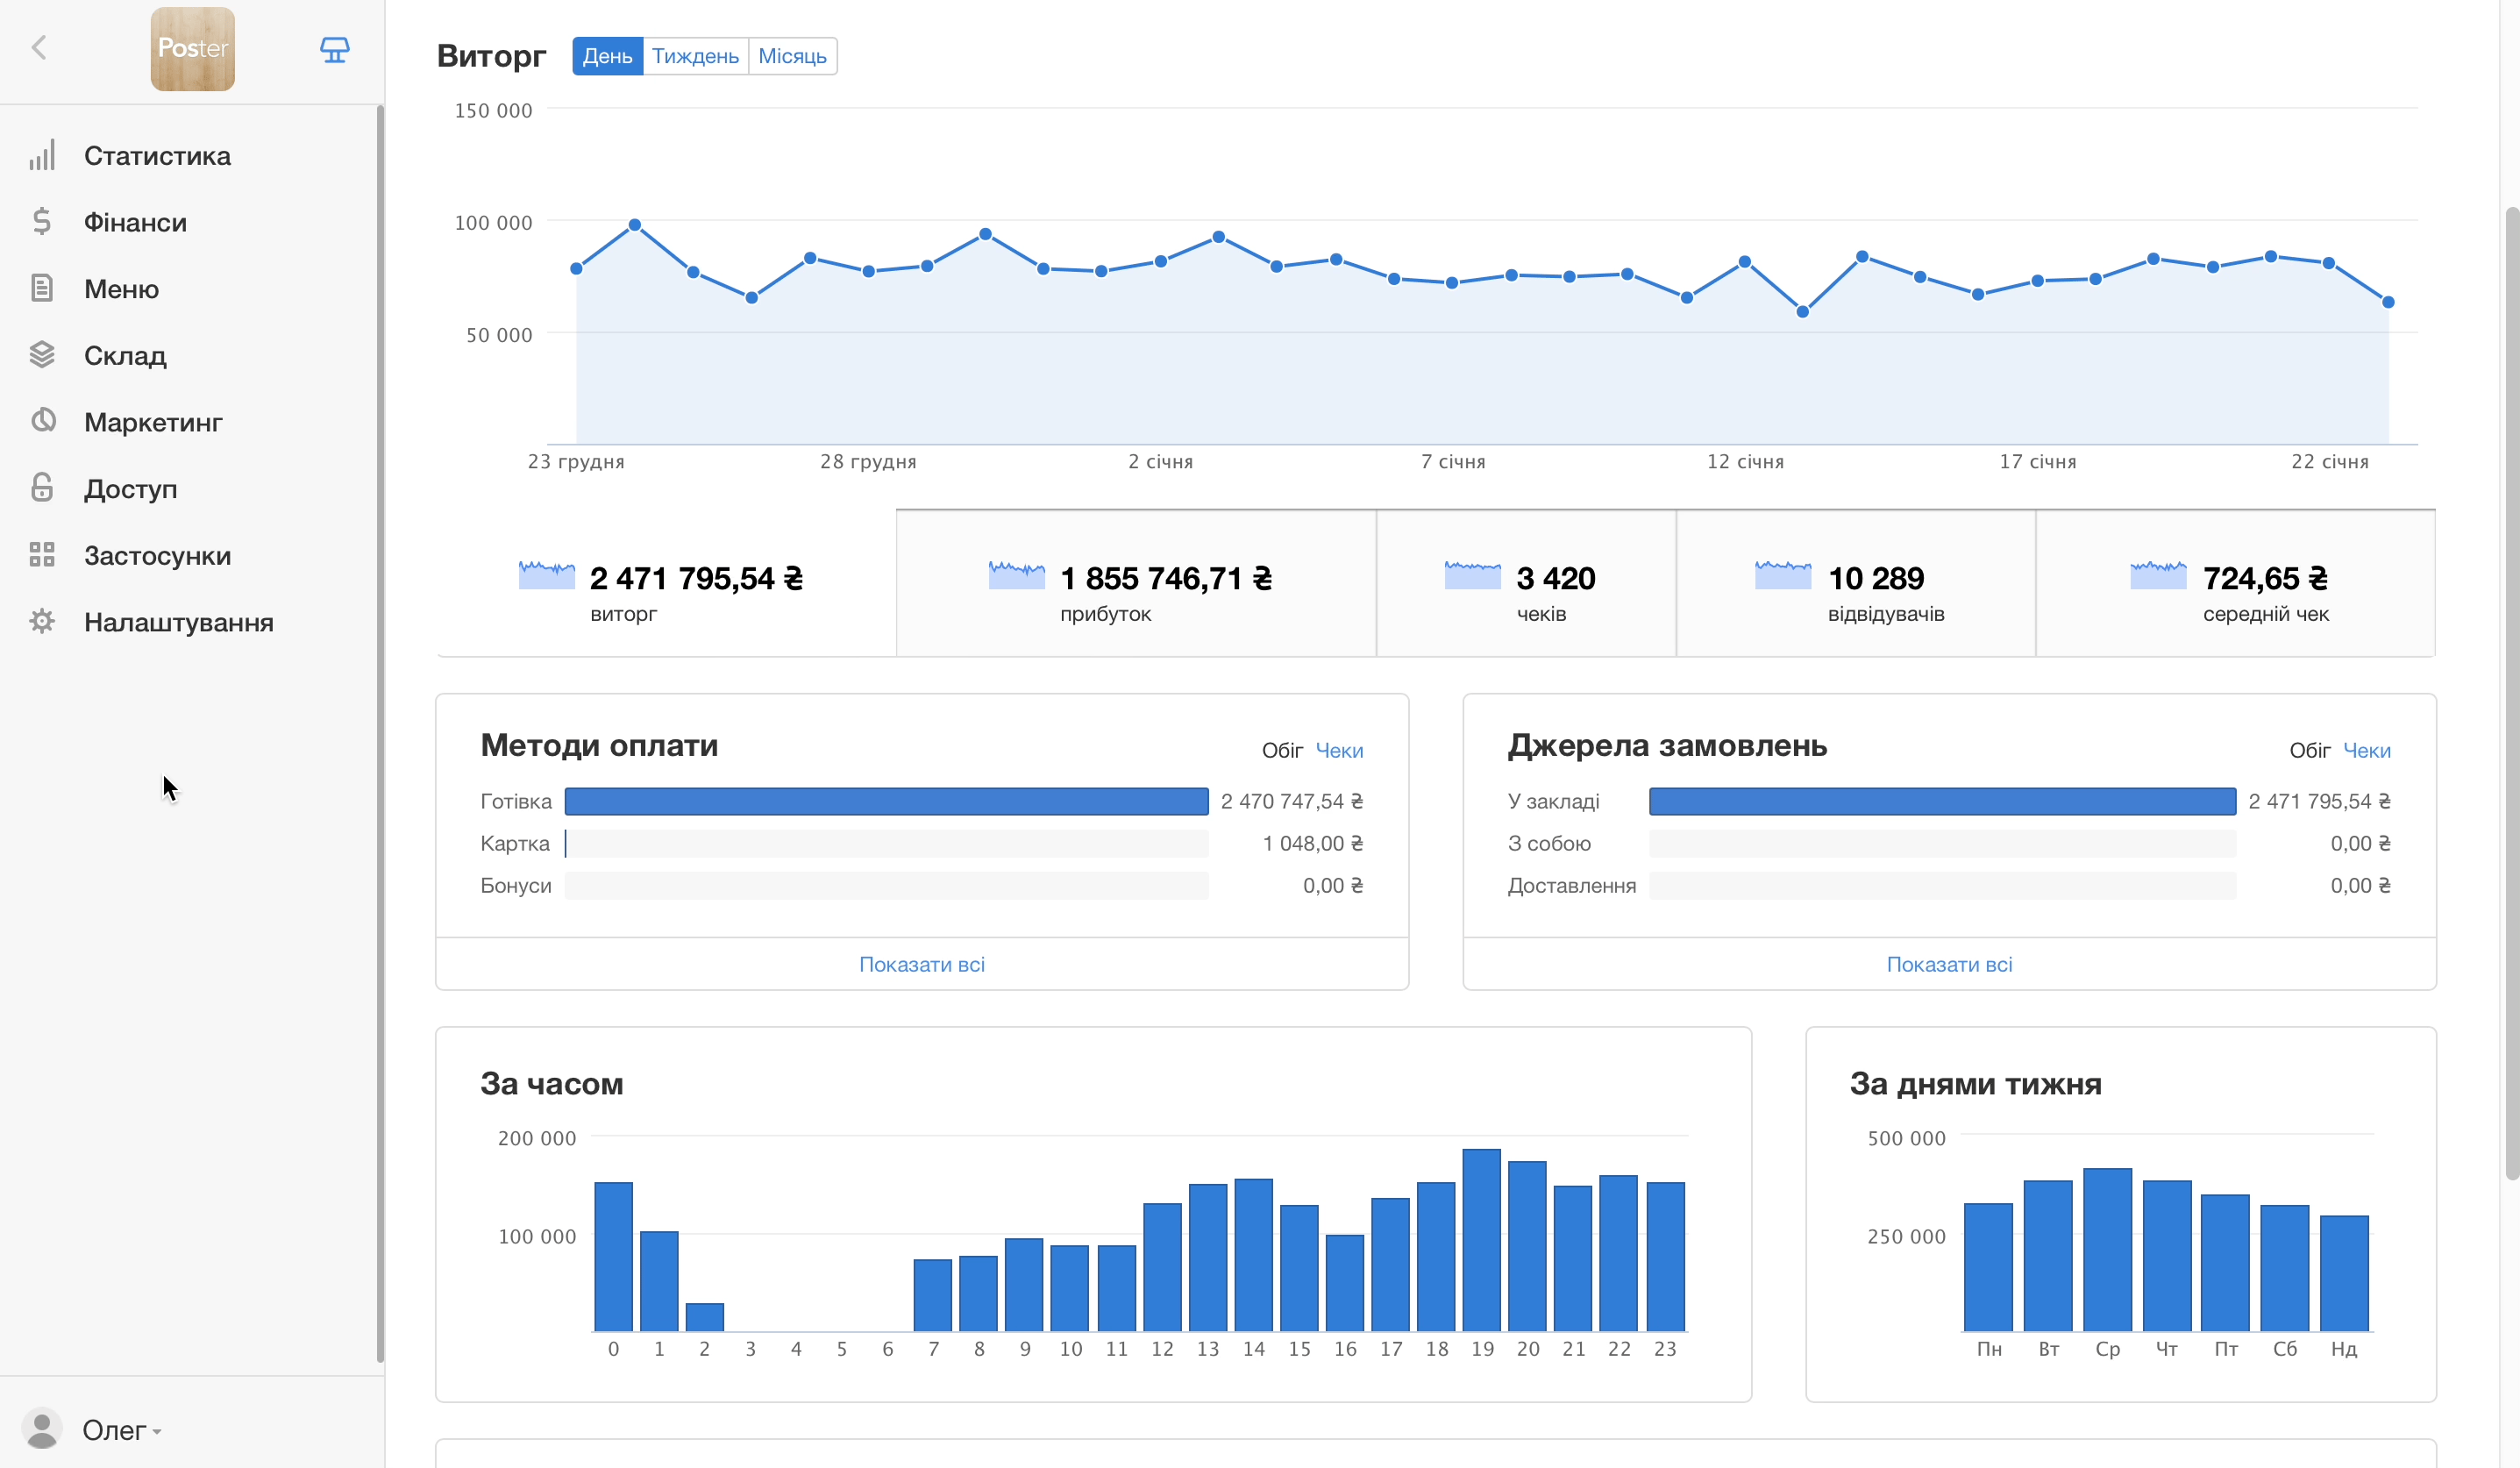This screenshot has height=1468, width=2520.
Task: Switch to Тиждень period
Action: pyautogui.click(x=695, y=56)
